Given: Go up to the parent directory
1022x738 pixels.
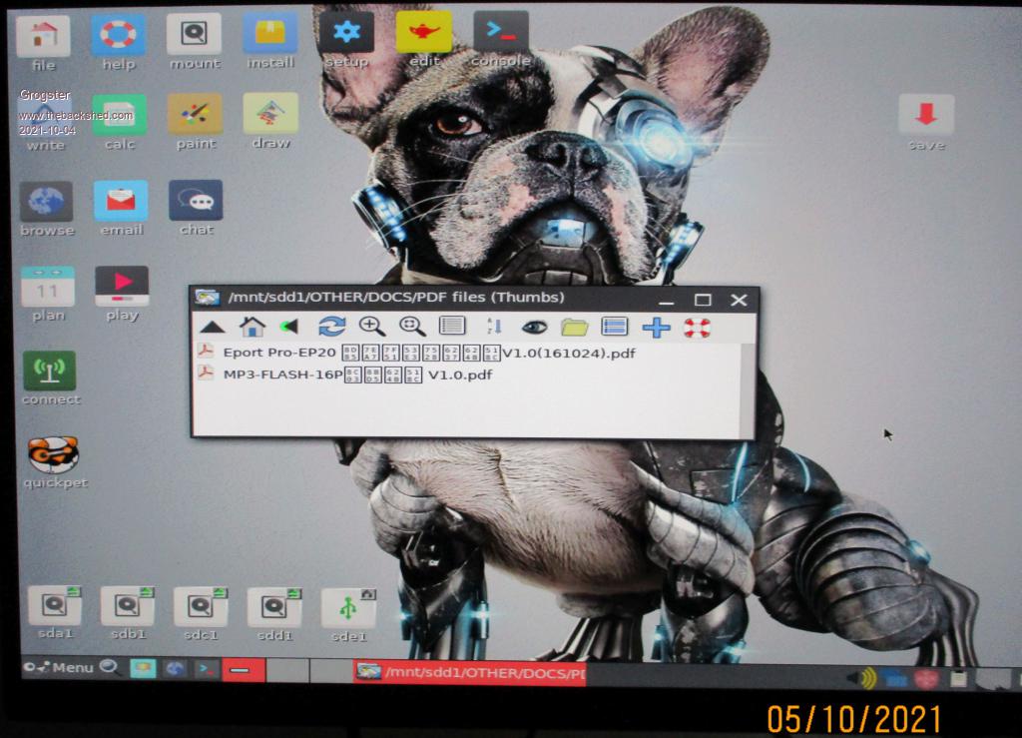Looking at the screenshot, I should (212, 327).
